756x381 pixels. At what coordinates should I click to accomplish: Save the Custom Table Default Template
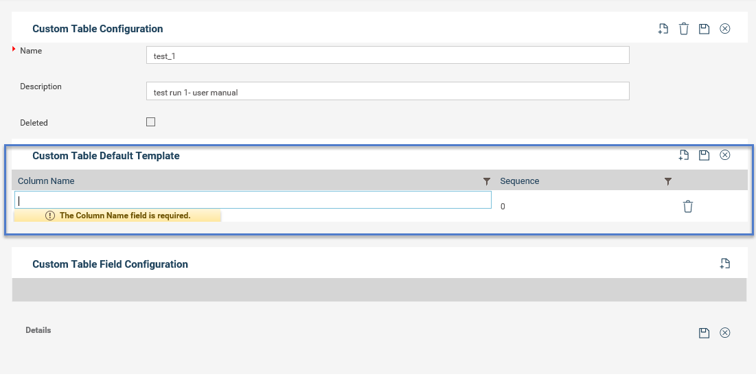704,155
